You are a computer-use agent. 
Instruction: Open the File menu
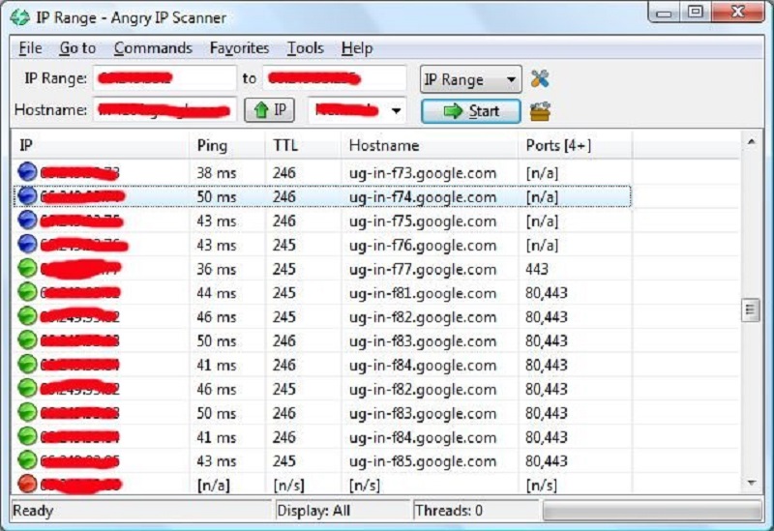(30, 48)
